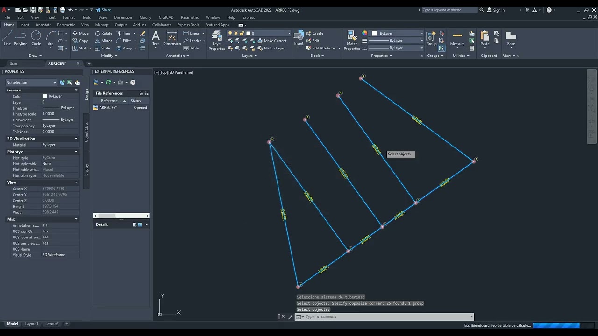Toggle the layer freeze sun icon

click(235, 33)
